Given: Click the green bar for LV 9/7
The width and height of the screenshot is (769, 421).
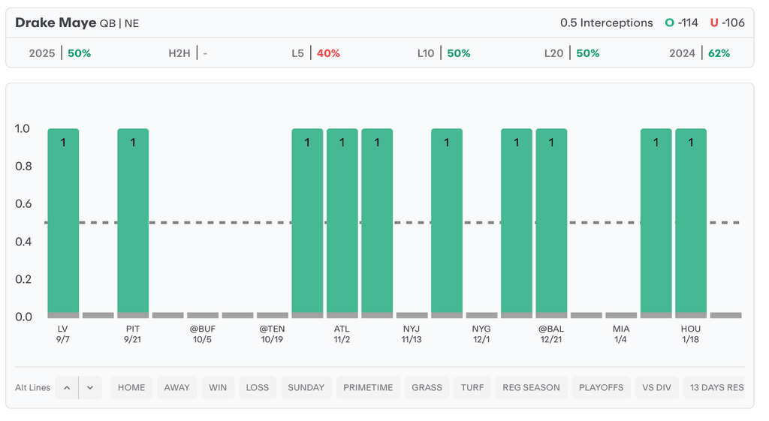Looking at the screenshot, I should coord(63,221).
